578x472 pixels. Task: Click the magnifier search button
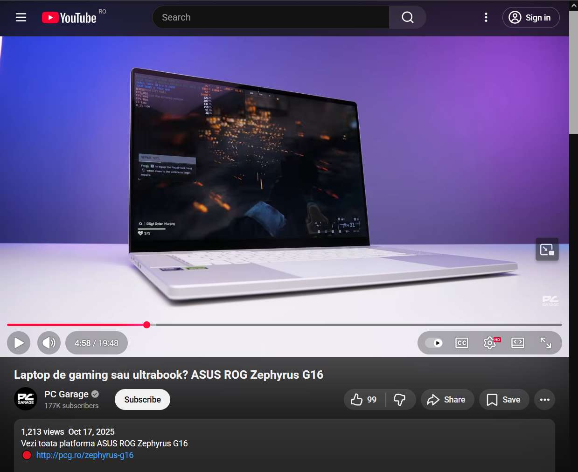407,17
